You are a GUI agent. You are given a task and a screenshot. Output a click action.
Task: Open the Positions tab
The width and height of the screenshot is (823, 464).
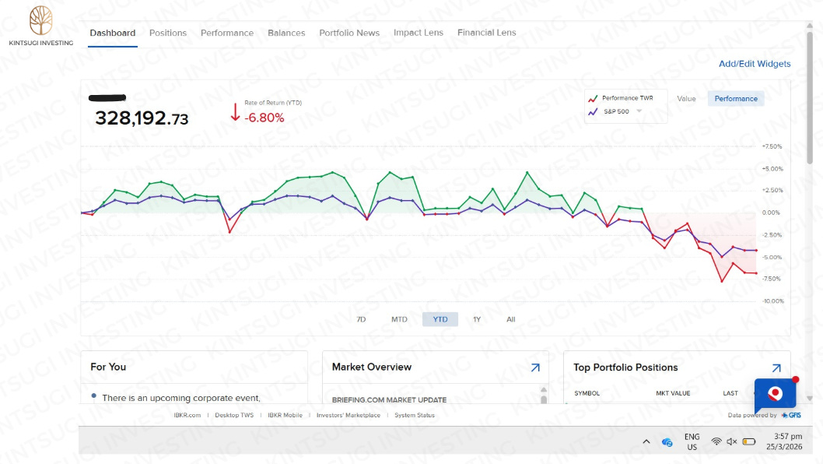[x=168, y=33]
